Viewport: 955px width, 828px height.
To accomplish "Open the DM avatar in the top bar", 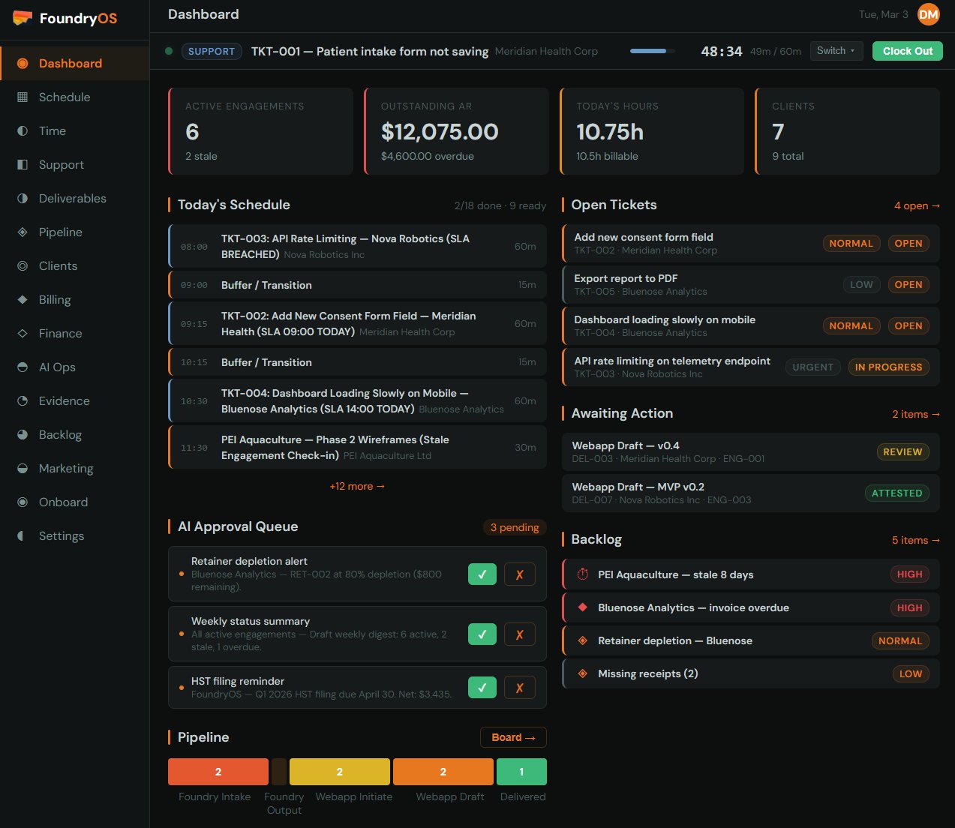I will pyautogui.click(x=928, y=14).
